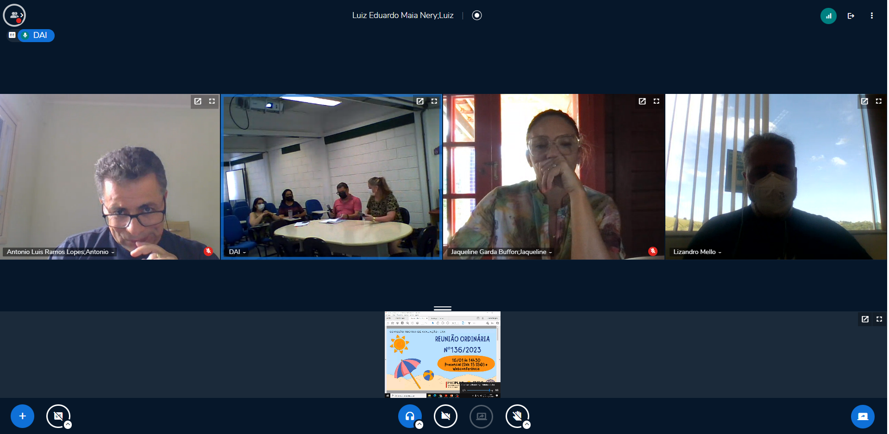Toggle the raise hand button
Image resolution: width=889 pixels, height=434 pixels.
click(x=517, y=416)
